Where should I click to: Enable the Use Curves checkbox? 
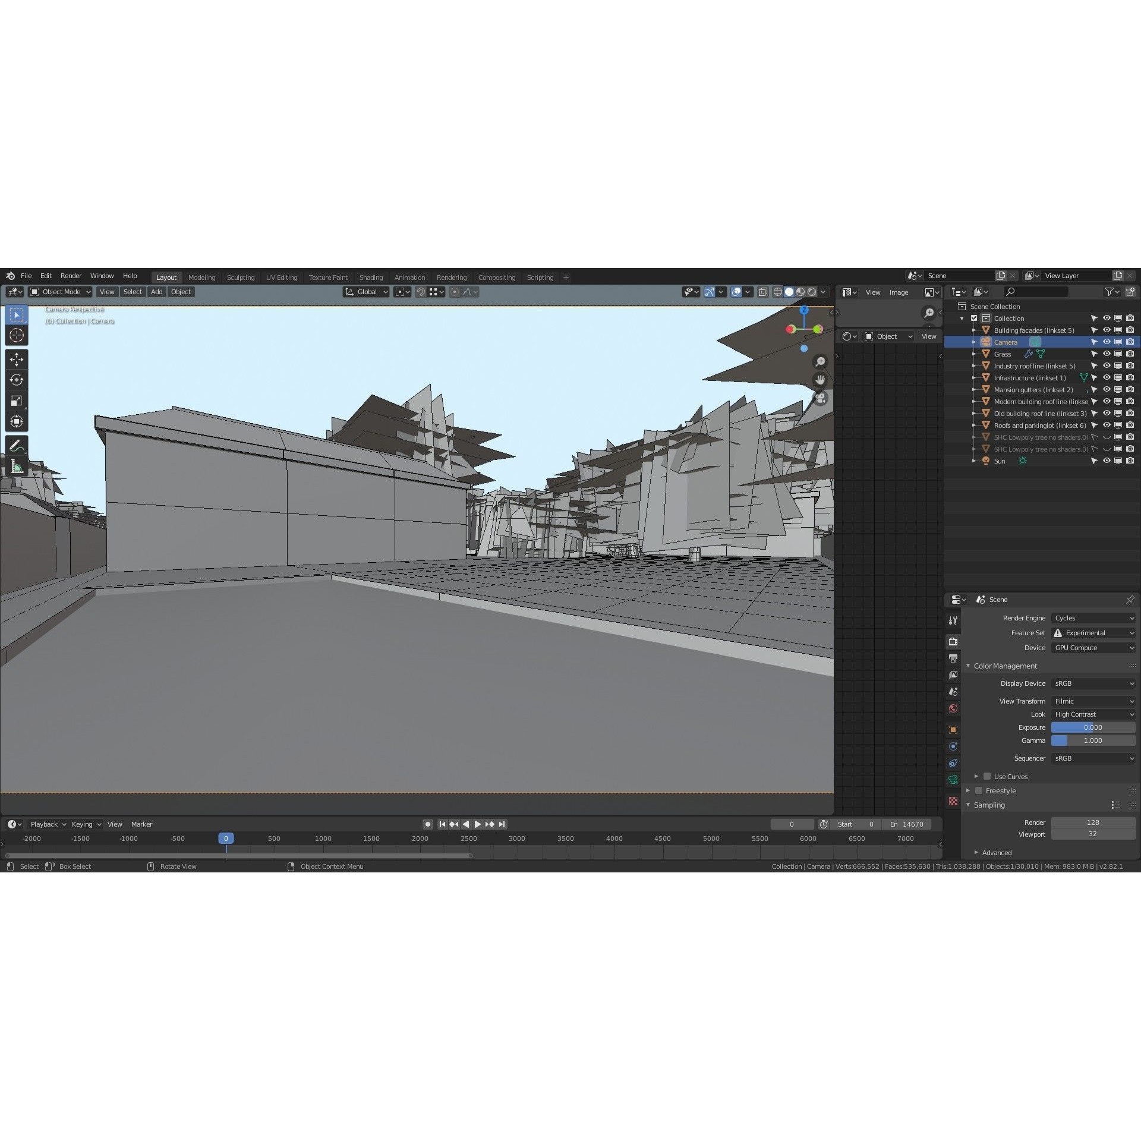[x=987, y=776]
